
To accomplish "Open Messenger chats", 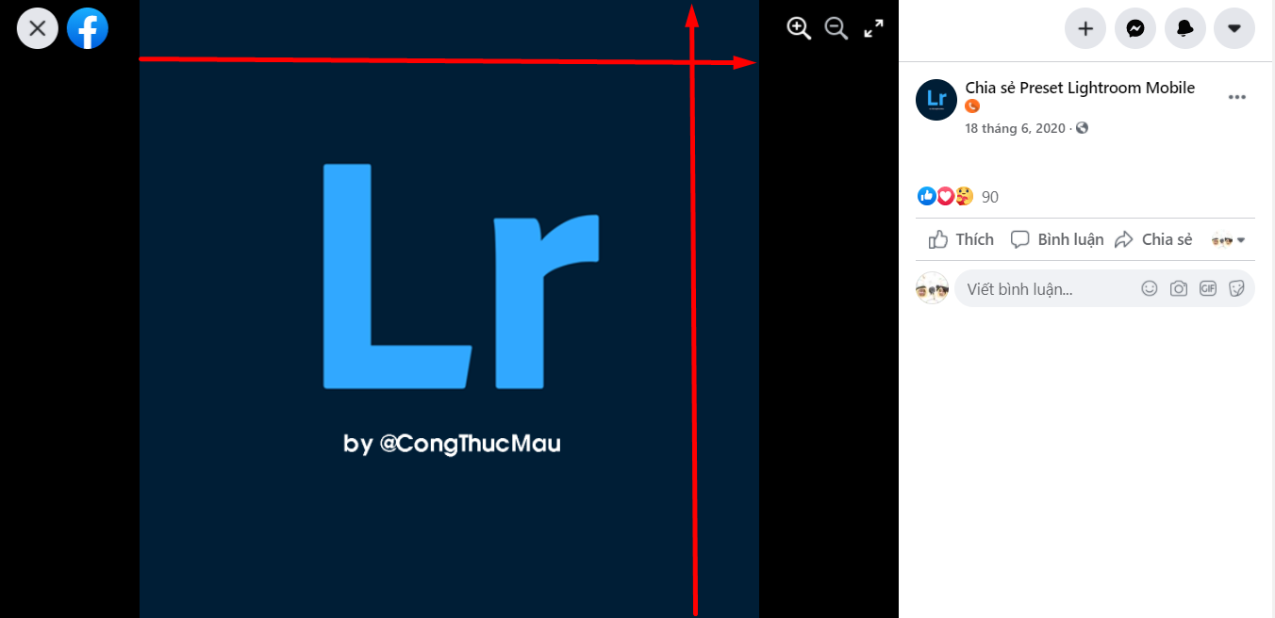I will [x=1135, y=28].
